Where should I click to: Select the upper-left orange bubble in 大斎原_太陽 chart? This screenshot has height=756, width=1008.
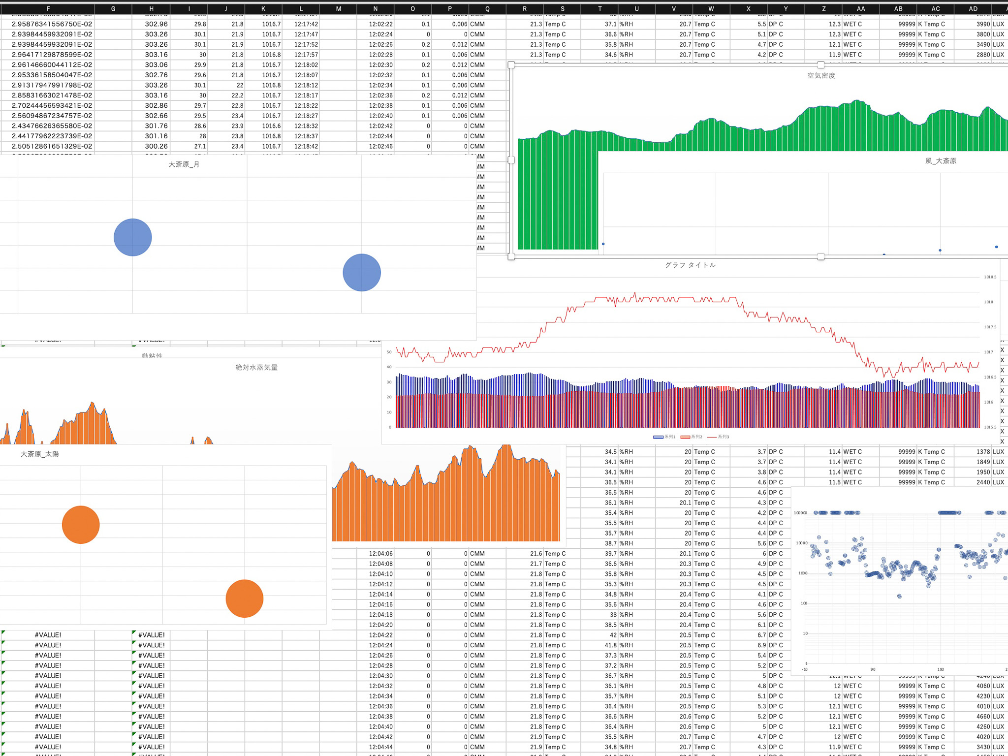click(81, 525)
